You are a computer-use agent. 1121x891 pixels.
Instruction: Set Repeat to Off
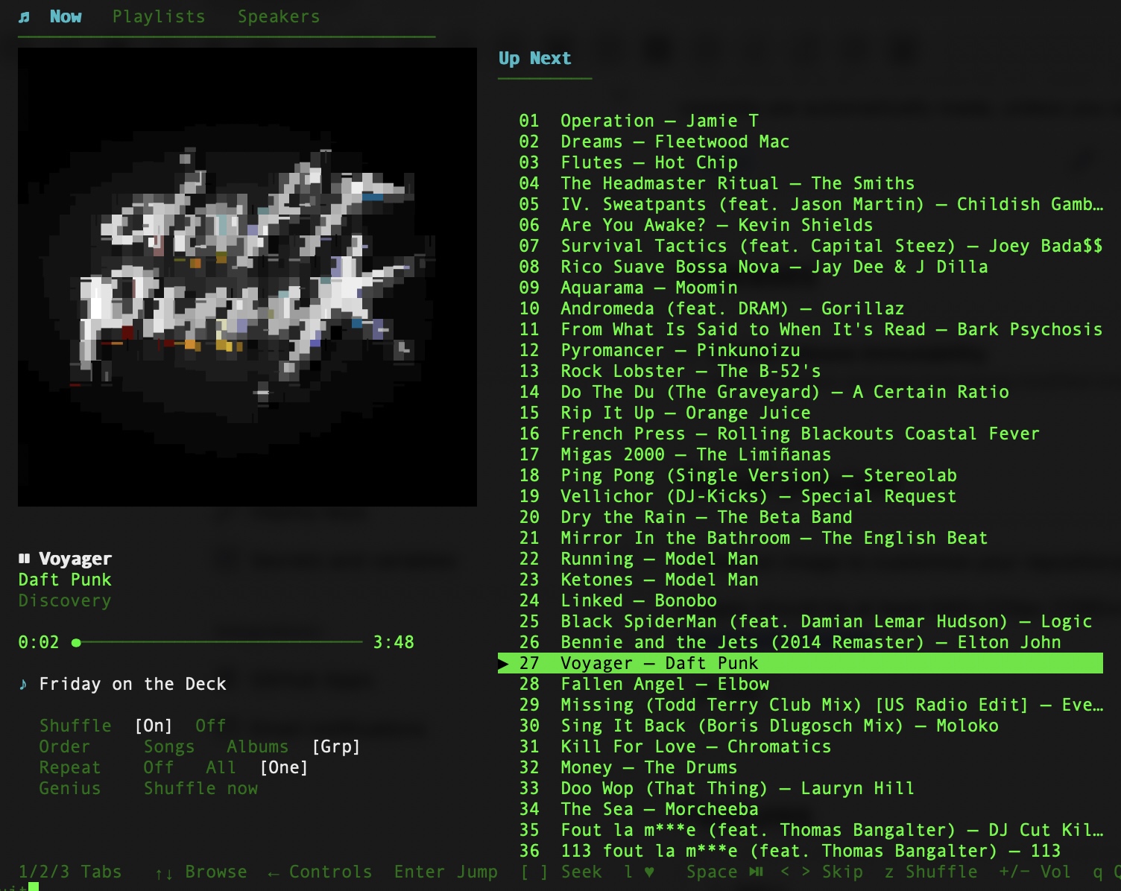tap(159, 767)
